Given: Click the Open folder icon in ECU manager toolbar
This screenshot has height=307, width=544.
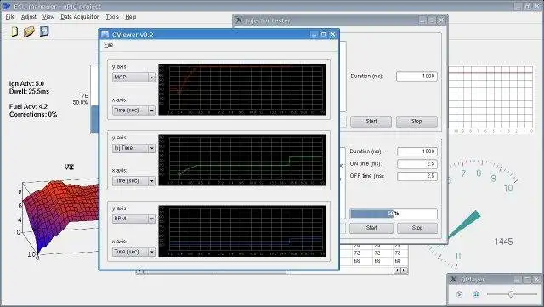Looking at the screenshot, I should 29,31.
